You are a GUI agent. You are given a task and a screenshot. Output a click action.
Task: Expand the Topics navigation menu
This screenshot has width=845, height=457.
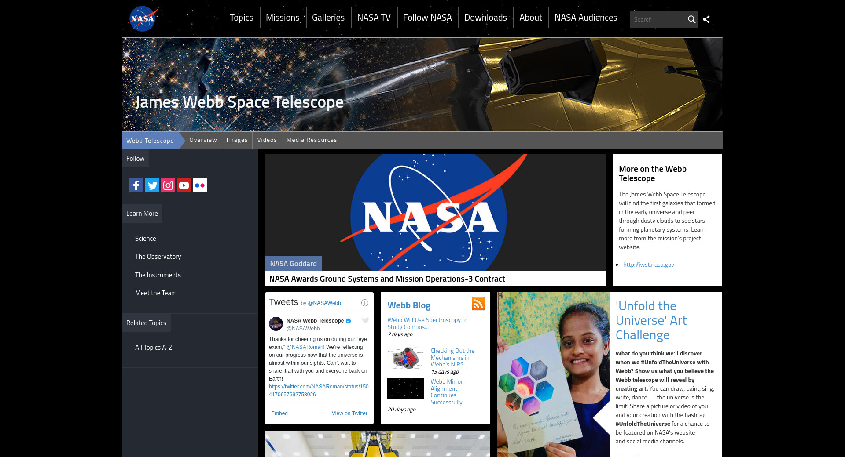[241, 18]
